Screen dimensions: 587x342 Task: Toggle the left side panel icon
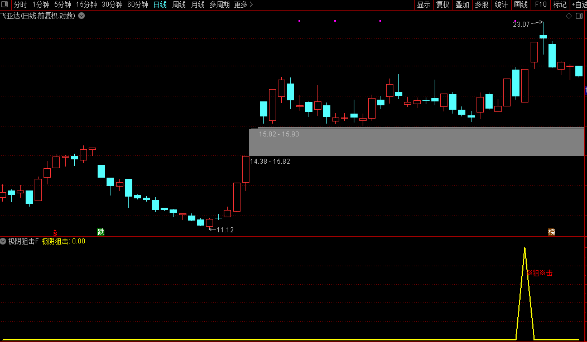click(x=5, y=4)
